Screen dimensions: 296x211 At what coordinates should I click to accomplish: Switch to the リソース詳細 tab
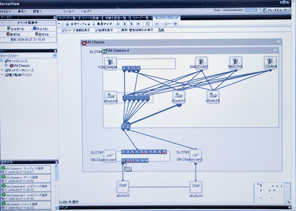click(x=91, y=18)
